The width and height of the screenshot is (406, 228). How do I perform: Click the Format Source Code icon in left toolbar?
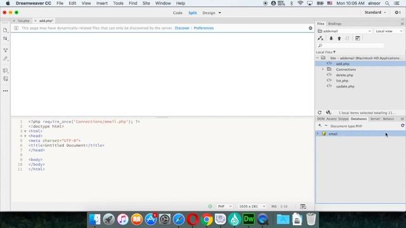(x=6, y=79)
